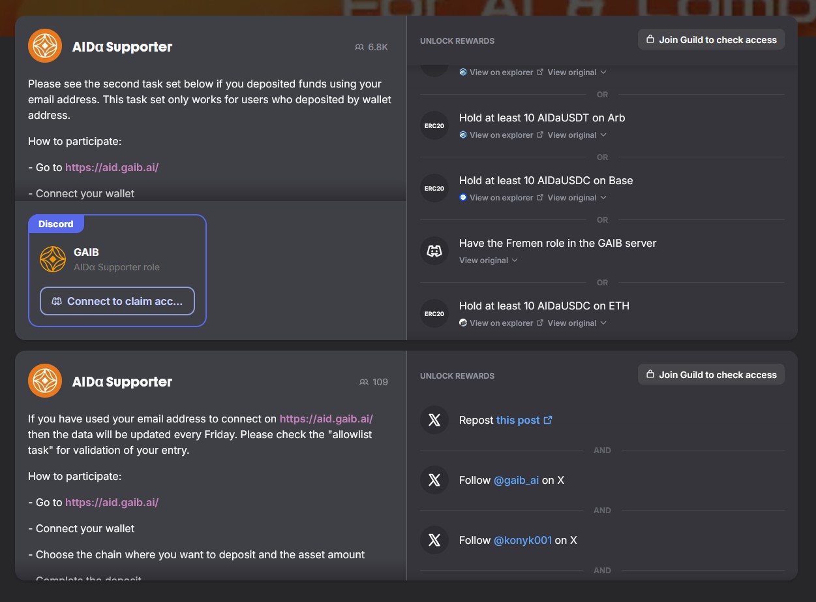This screenshot has height=602, width=816.
Task: Click 'Hold at least 10 AIDaUSDC on ETH' text
Action: [x=544, y=306]
